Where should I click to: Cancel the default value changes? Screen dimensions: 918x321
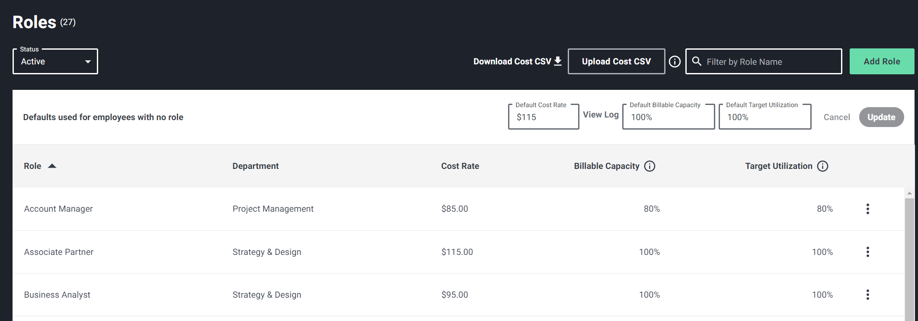[836, 117]
